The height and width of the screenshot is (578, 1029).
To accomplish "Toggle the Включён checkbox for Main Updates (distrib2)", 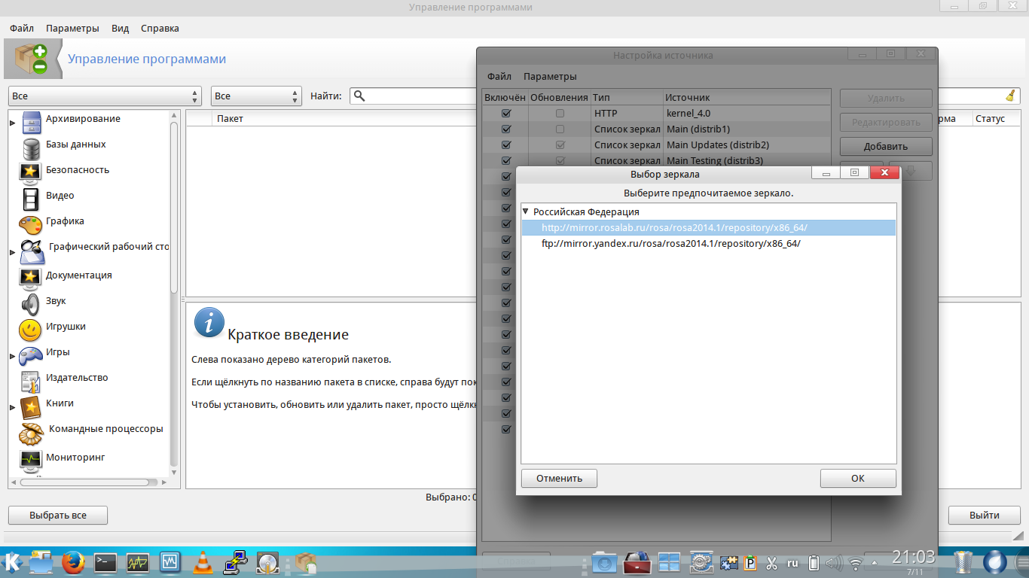I will pyautogui.click(x=506, y=144).
